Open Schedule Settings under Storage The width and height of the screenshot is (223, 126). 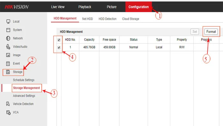pos(24,80)
